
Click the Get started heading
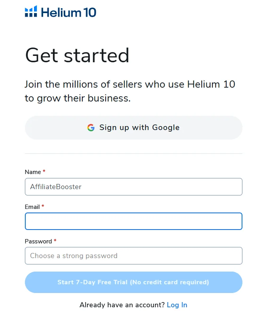pos(77,56)
